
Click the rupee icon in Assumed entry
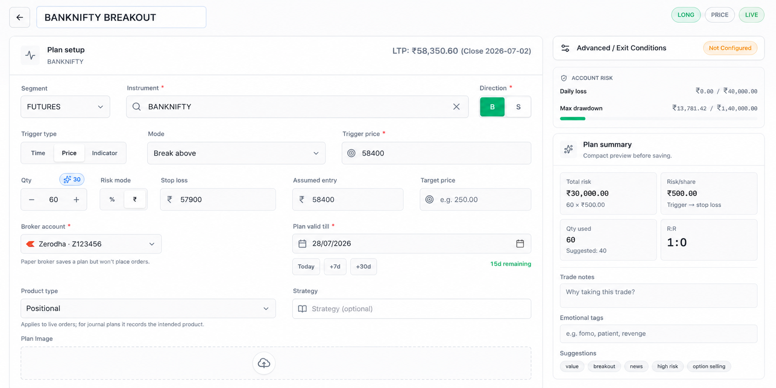tap(301, 199)
